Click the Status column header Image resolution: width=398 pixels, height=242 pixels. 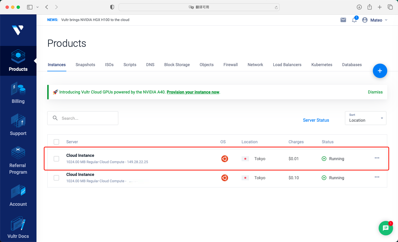tap(328, 142)
